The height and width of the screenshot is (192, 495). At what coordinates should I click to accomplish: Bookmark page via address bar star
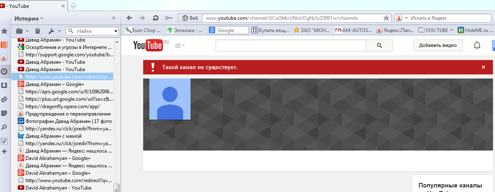[386, 18]
